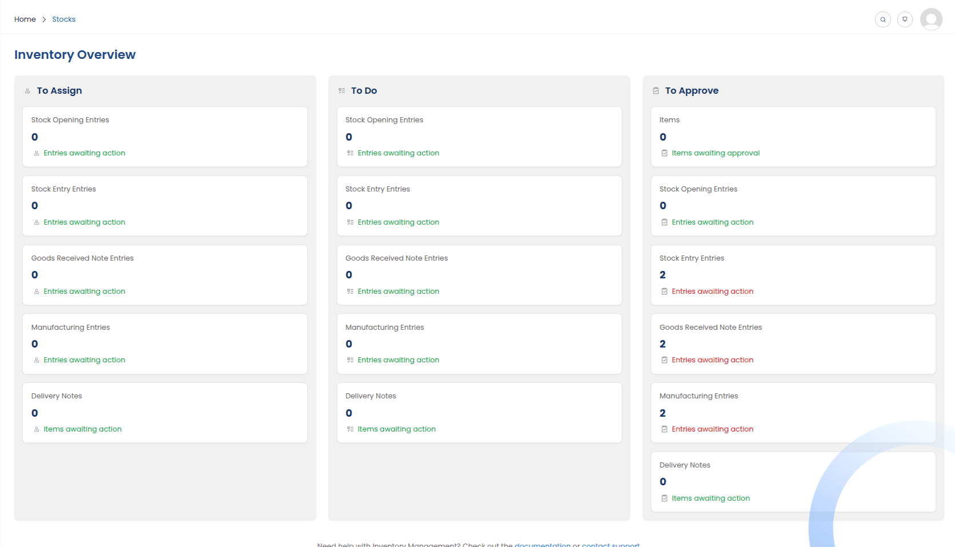The width and height of the screenshot is (955, 547).
Task: Click the To Do column checklist icon
Action: 342,91
